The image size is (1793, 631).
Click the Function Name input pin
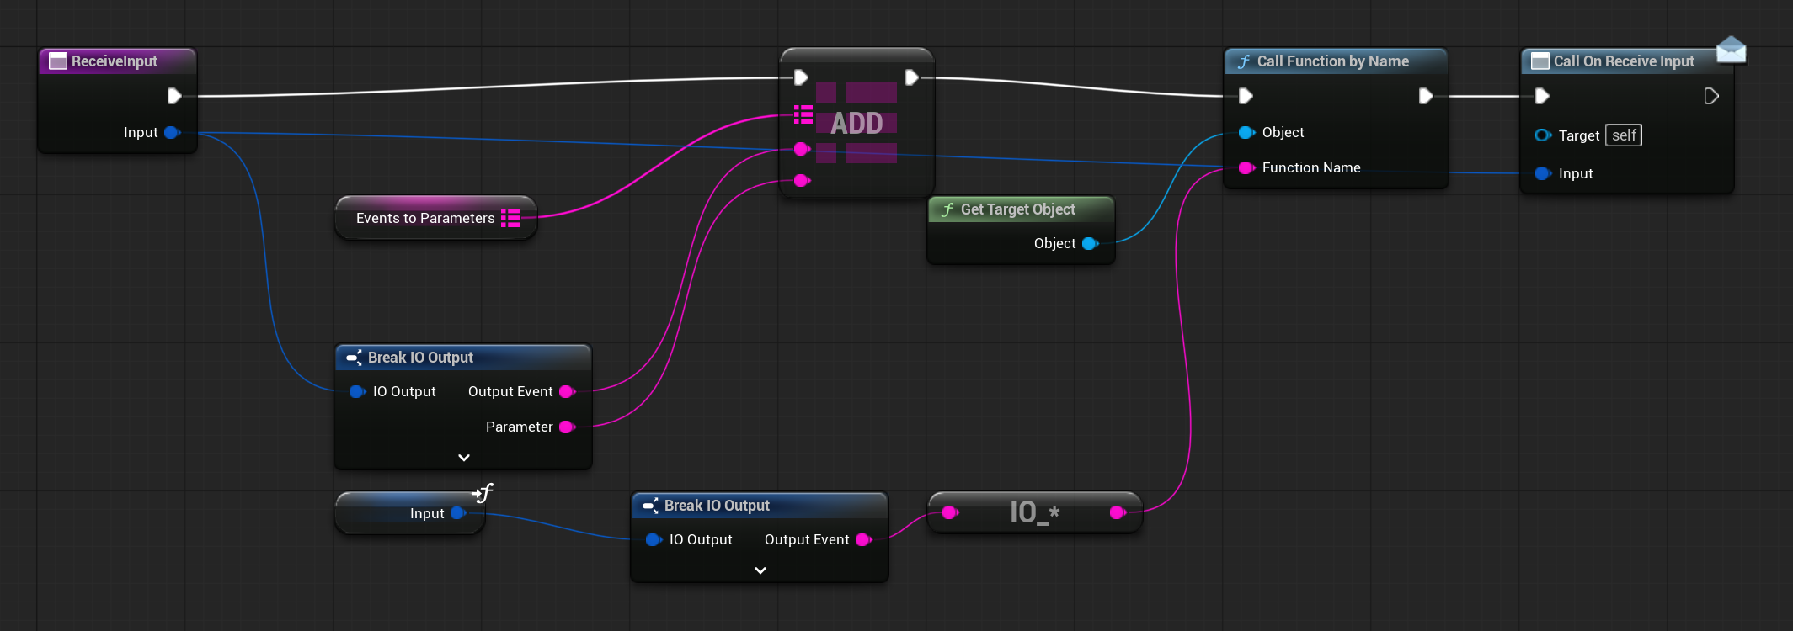(1246, 167)
